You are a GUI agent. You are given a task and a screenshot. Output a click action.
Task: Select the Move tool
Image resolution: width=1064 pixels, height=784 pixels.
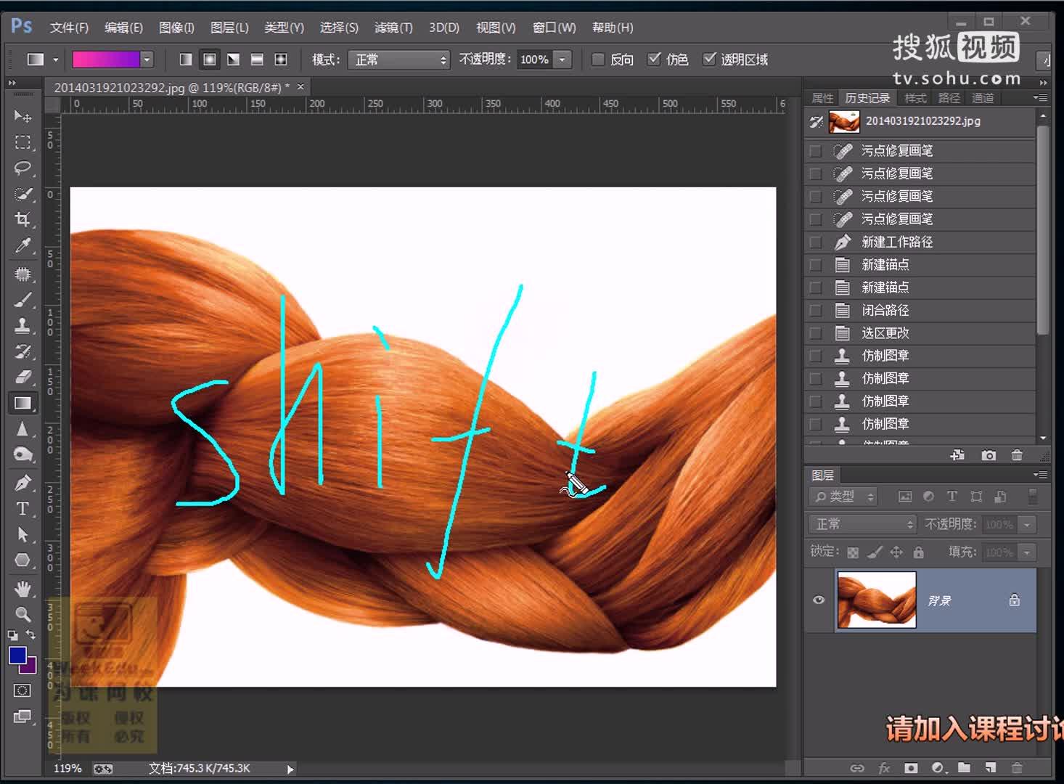click(23, 116)
